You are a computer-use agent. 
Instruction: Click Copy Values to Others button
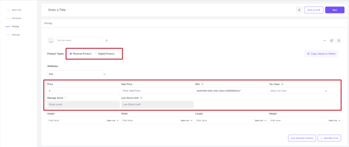tap(321, 54)
